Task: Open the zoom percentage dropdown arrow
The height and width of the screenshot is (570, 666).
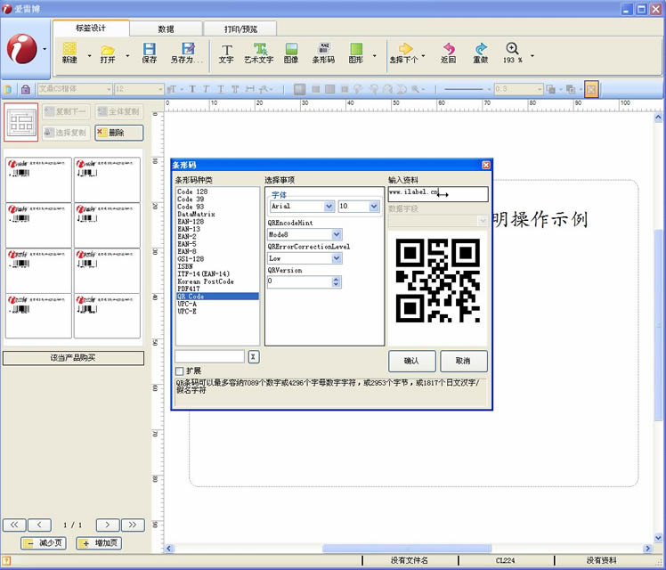Action: (x=532, y=55)
